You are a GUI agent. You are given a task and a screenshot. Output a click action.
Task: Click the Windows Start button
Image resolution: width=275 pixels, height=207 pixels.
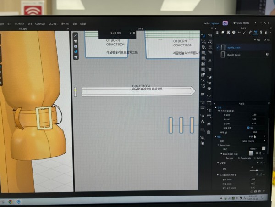pos(2,201)
